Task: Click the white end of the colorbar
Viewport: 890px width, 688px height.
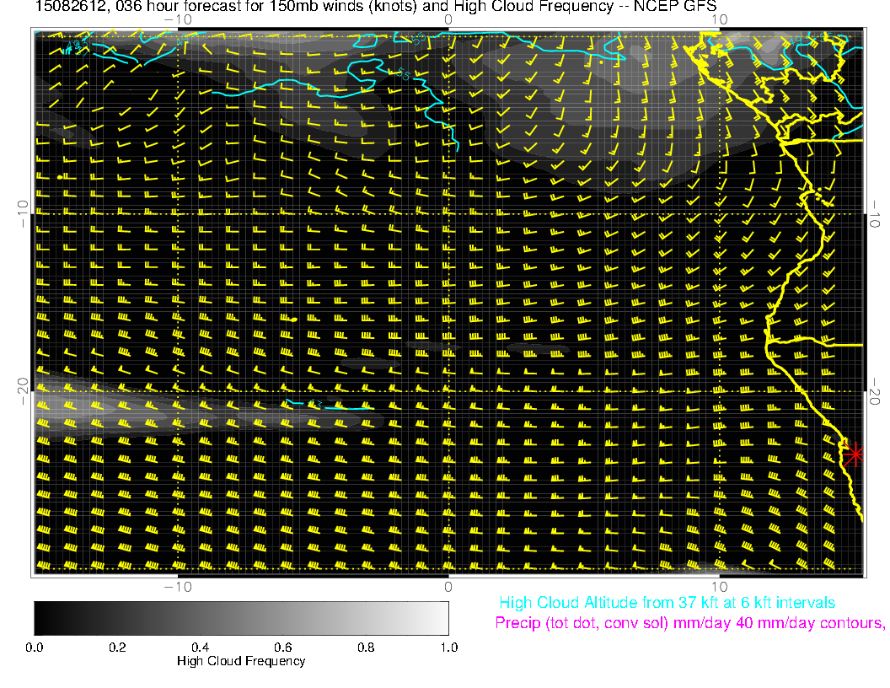Action: 442,618
